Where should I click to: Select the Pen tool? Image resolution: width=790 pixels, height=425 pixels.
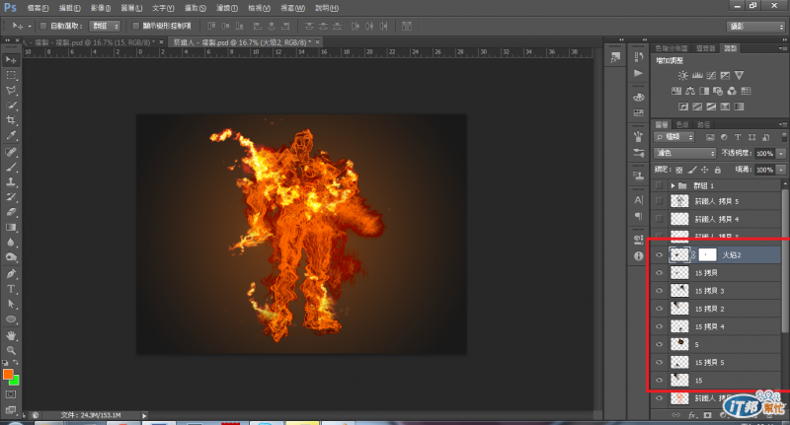(x=11, y=274)
